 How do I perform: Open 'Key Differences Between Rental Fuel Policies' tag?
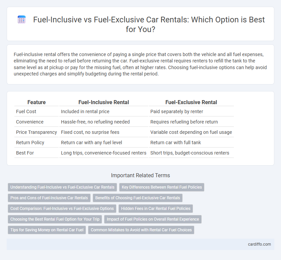click(162, 187)
